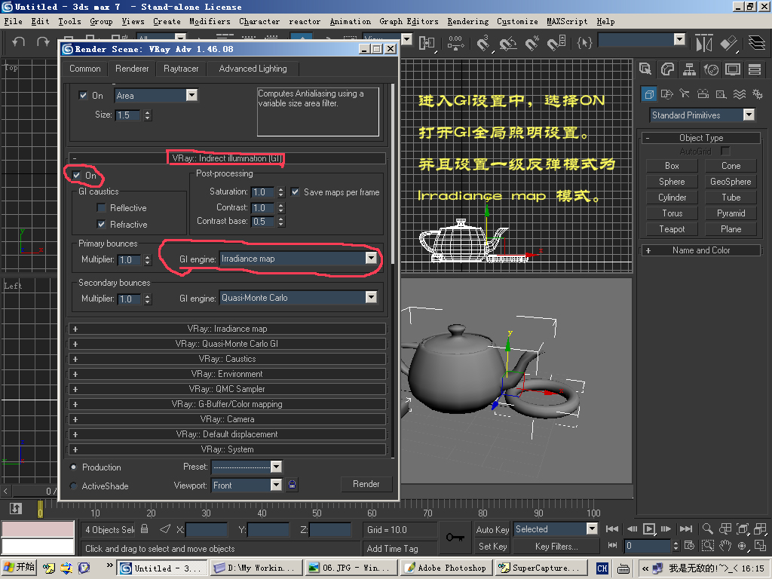The height and width of the screenshot is (579, 772).
Task: Open the Utilities command panel tab
Action: click(755, 69)
